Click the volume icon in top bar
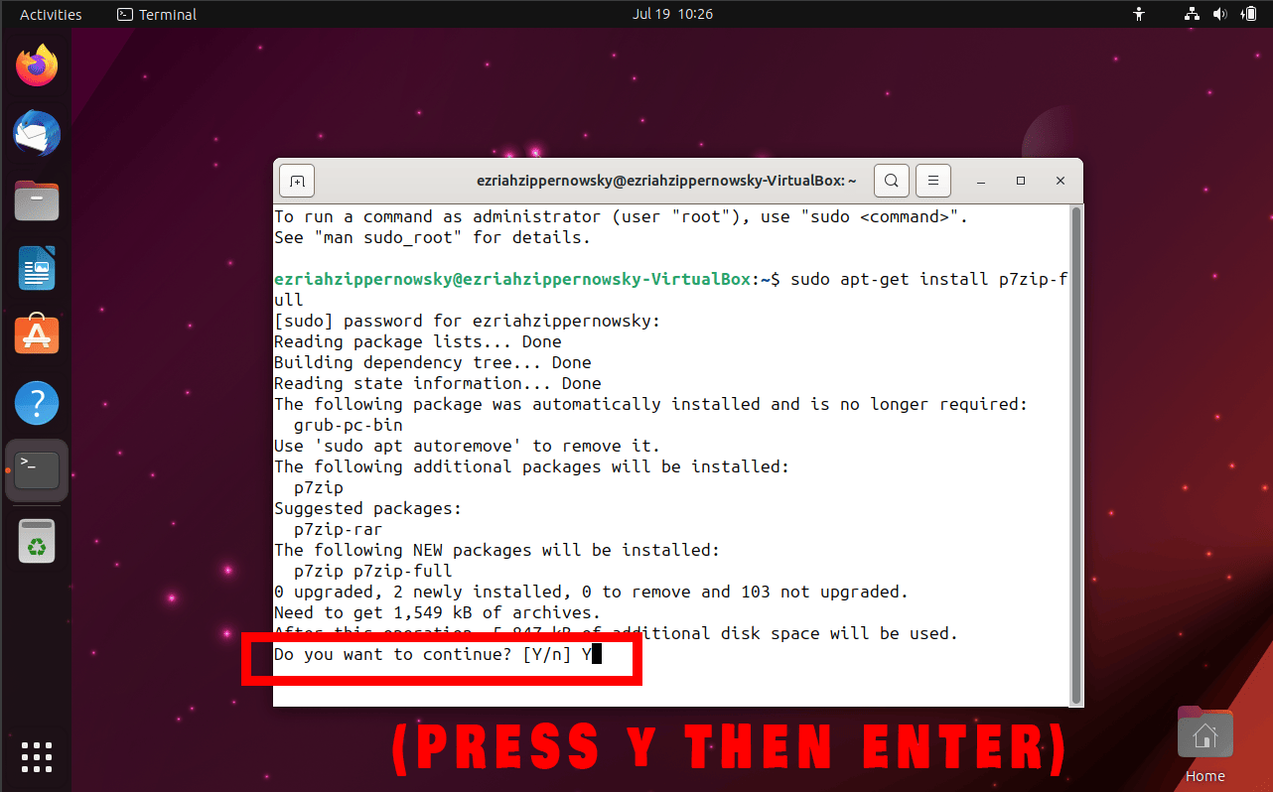Screen dimensions: 1273x792 [x=1220, y=14]
